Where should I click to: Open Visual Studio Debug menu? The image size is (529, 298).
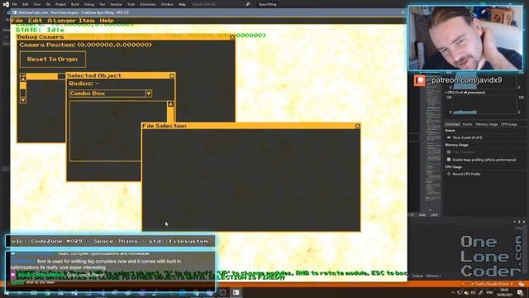pos(89,4)
